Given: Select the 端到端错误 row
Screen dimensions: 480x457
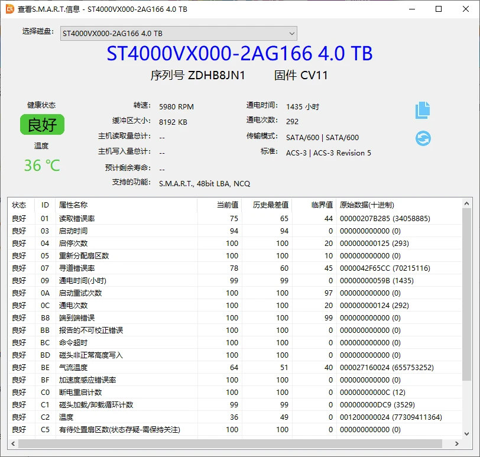Looking at the screenshot, I should point(235,317).
